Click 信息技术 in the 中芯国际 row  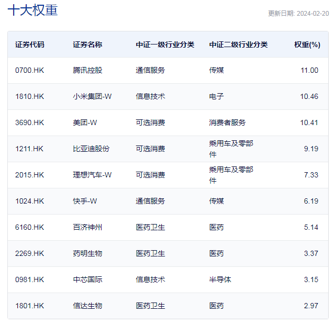150,279
